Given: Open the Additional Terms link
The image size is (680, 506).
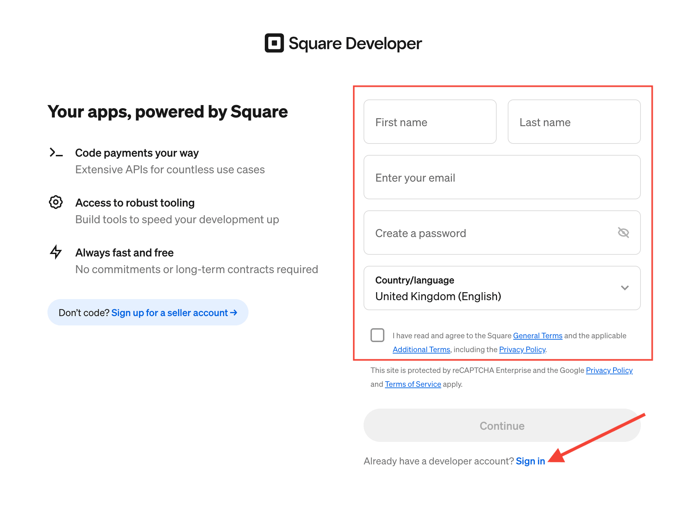Looking at the screenshot, I should point(421,349).
